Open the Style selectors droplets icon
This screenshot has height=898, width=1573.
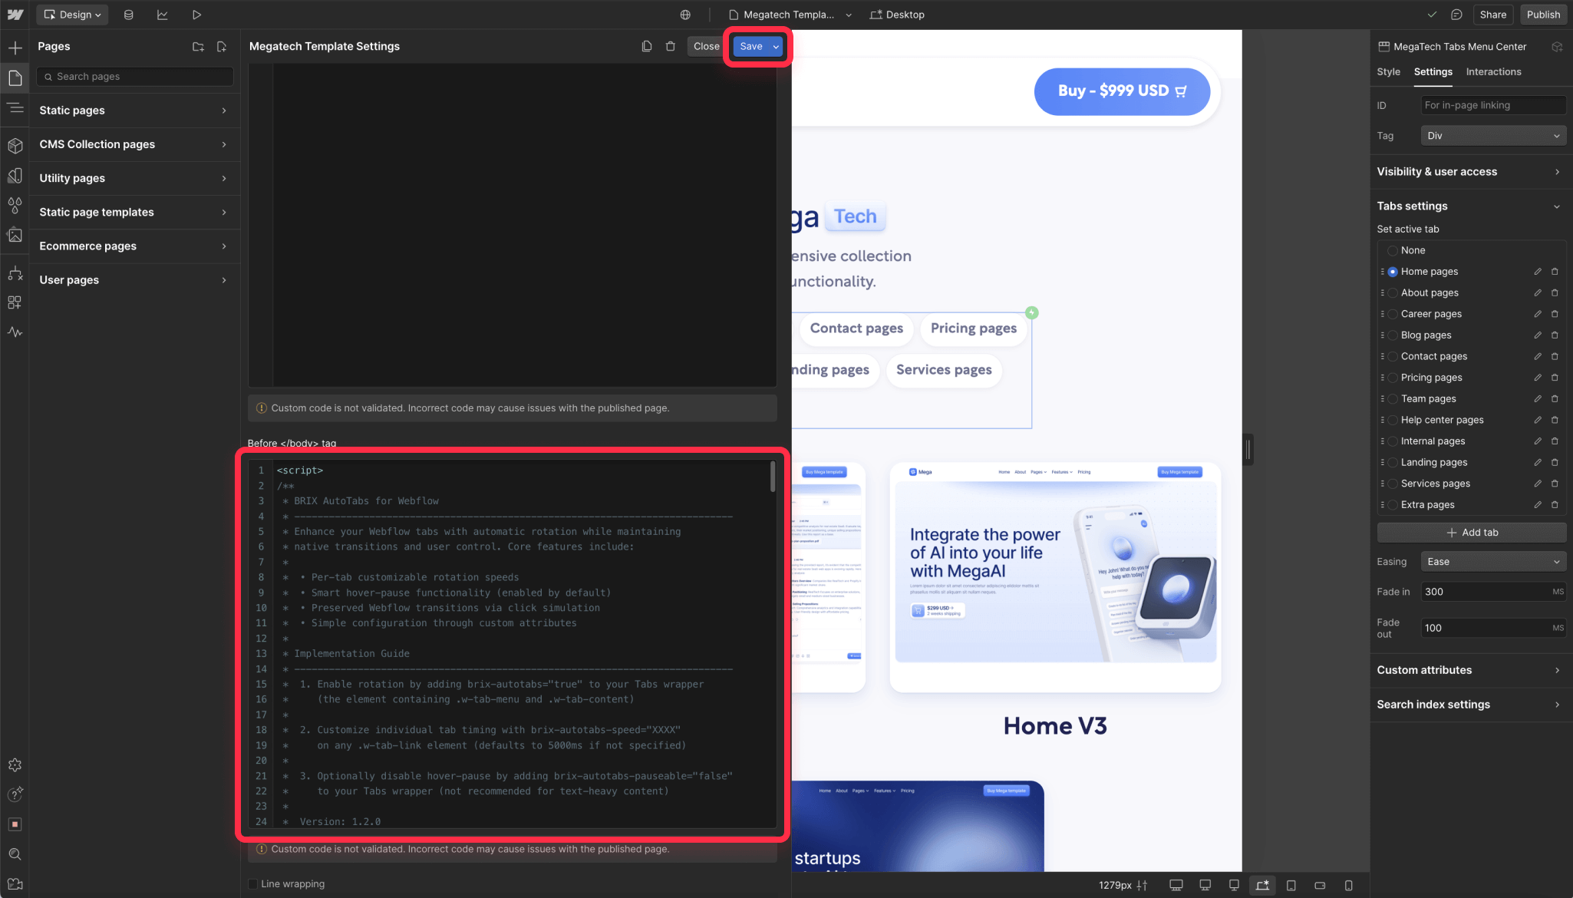coord(15,206)
